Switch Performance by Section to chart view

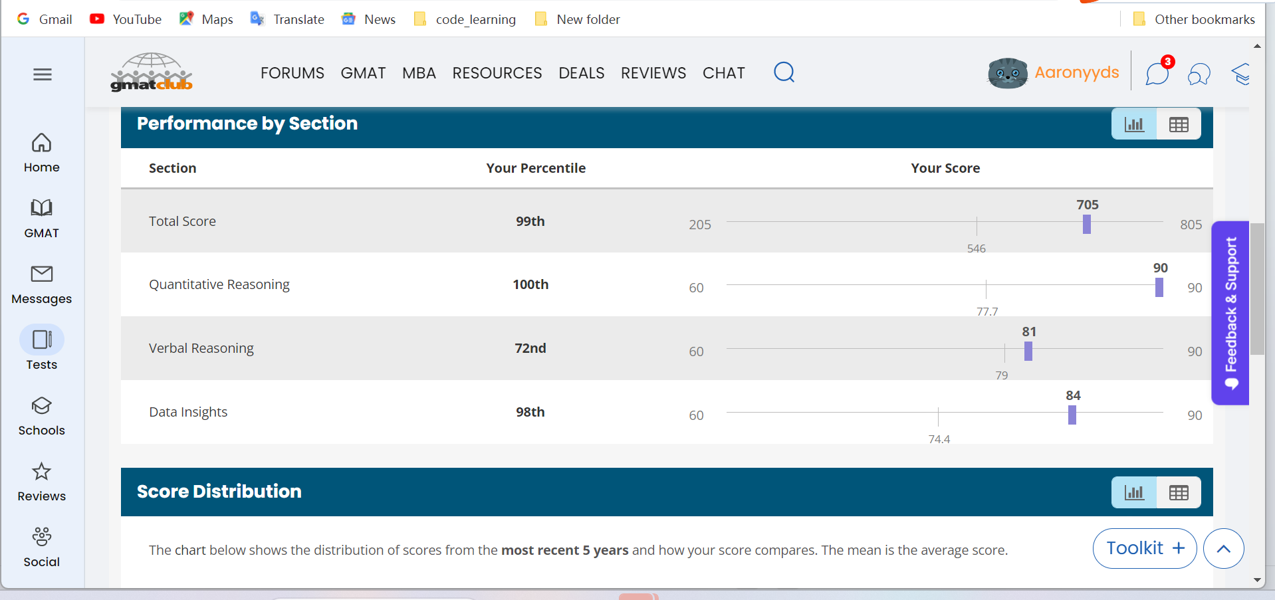[x=1134, y=124]
